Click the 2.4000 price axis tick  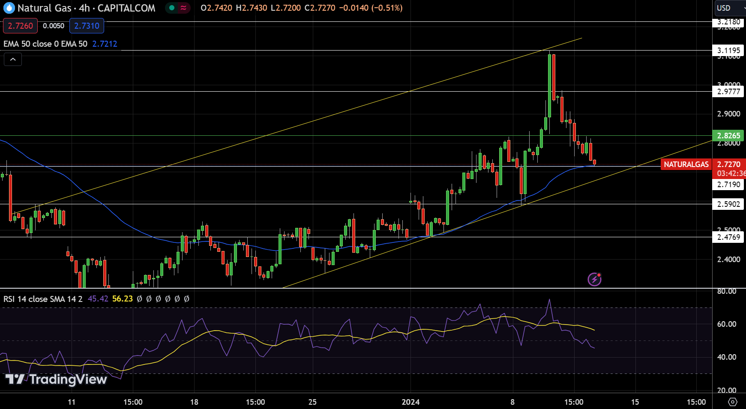point(728,260)
